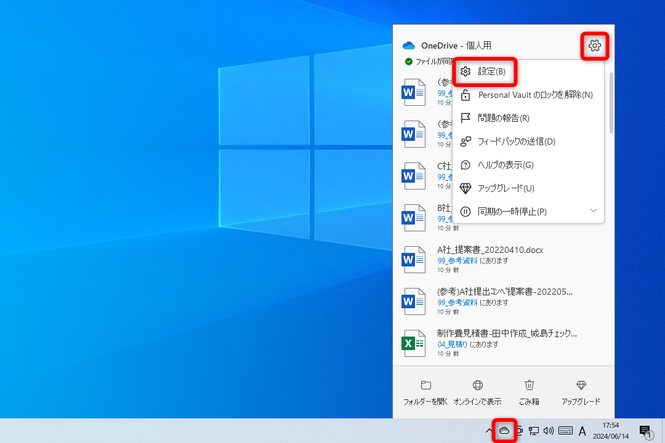Click the hidden icons chevron in system tray
The height and width of the screenshot is (443, 665).
(x=490, y=431)
